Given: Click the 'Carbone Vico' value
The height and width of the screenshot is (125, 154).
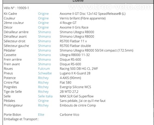Looking at the screenshot, I should coord(69,115).
